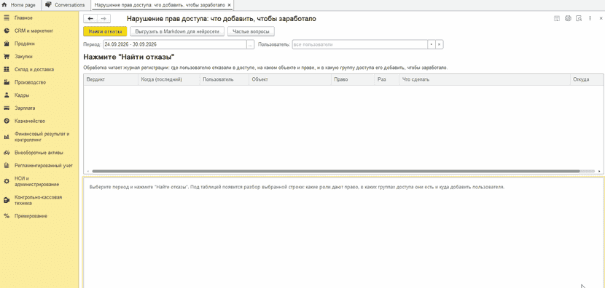Clear the Пользователь field with the x button
The image size is (605, 288).
pos(439,44)
